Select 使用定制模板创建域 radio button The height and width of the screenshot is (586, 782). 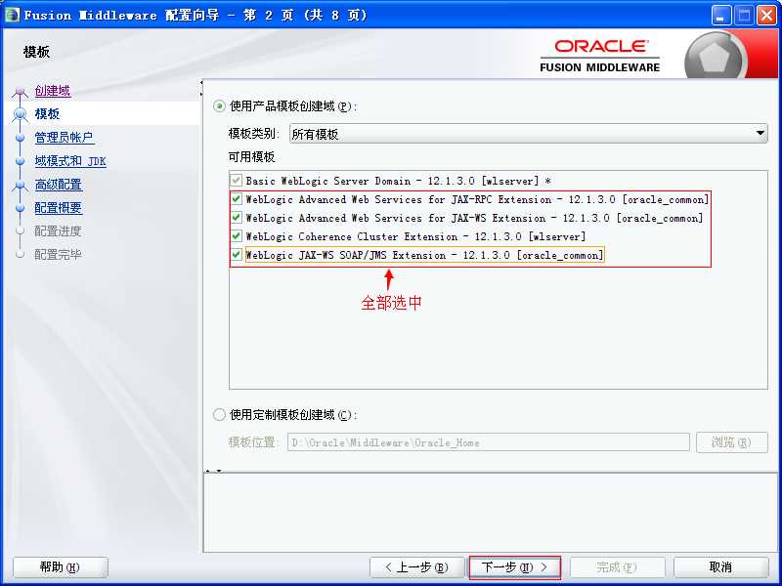(219, 414)
